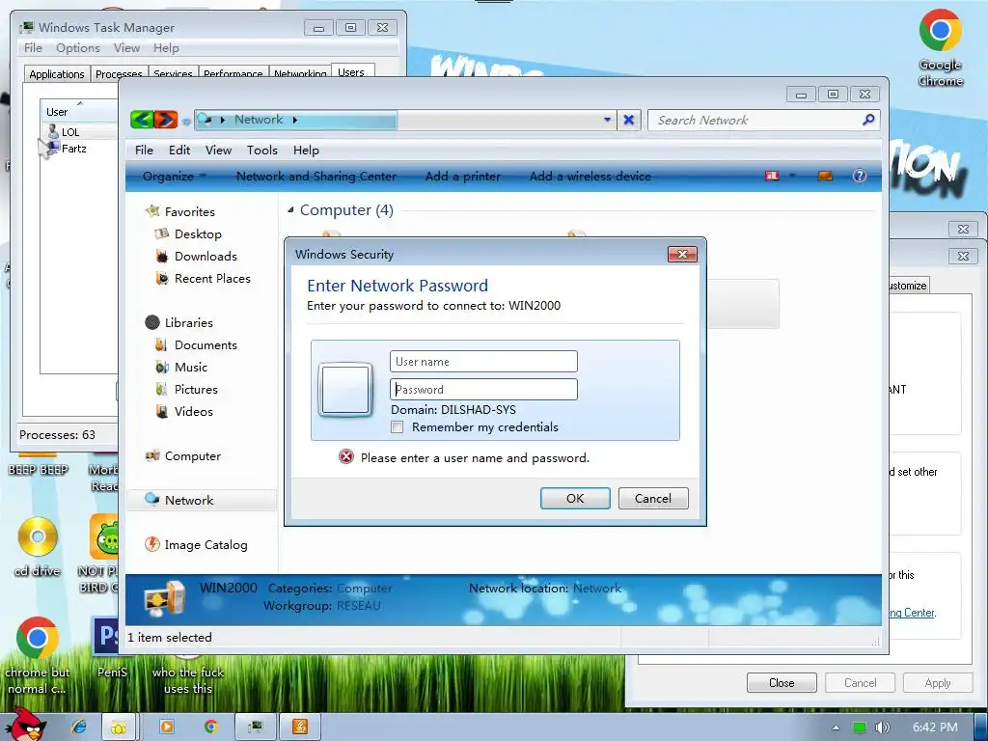Open the cd drive desktop icon
The height and width of the screenshot is (741, 988).
38,547
